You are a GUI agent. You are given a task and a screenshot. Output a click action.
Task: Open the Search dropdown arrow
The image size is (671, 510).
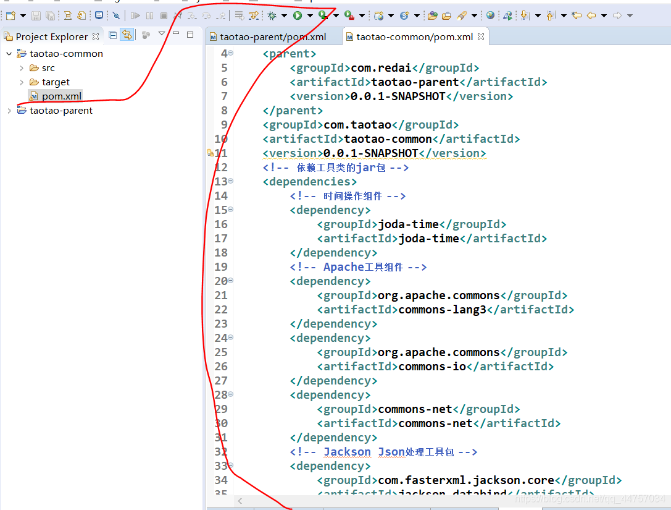click(x=474, y=16)
